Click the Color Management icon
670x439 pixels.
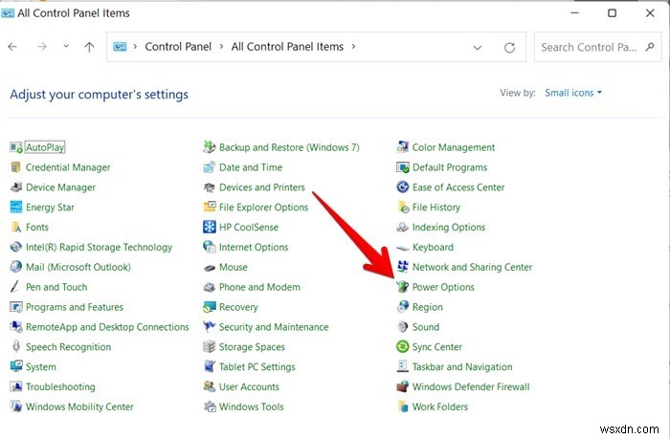click(403, 147)
